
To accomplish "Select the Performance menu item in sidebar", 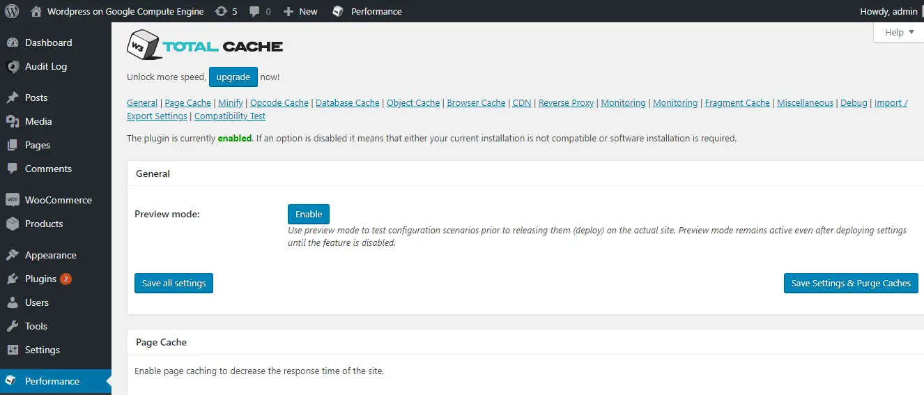I will 56,381.
